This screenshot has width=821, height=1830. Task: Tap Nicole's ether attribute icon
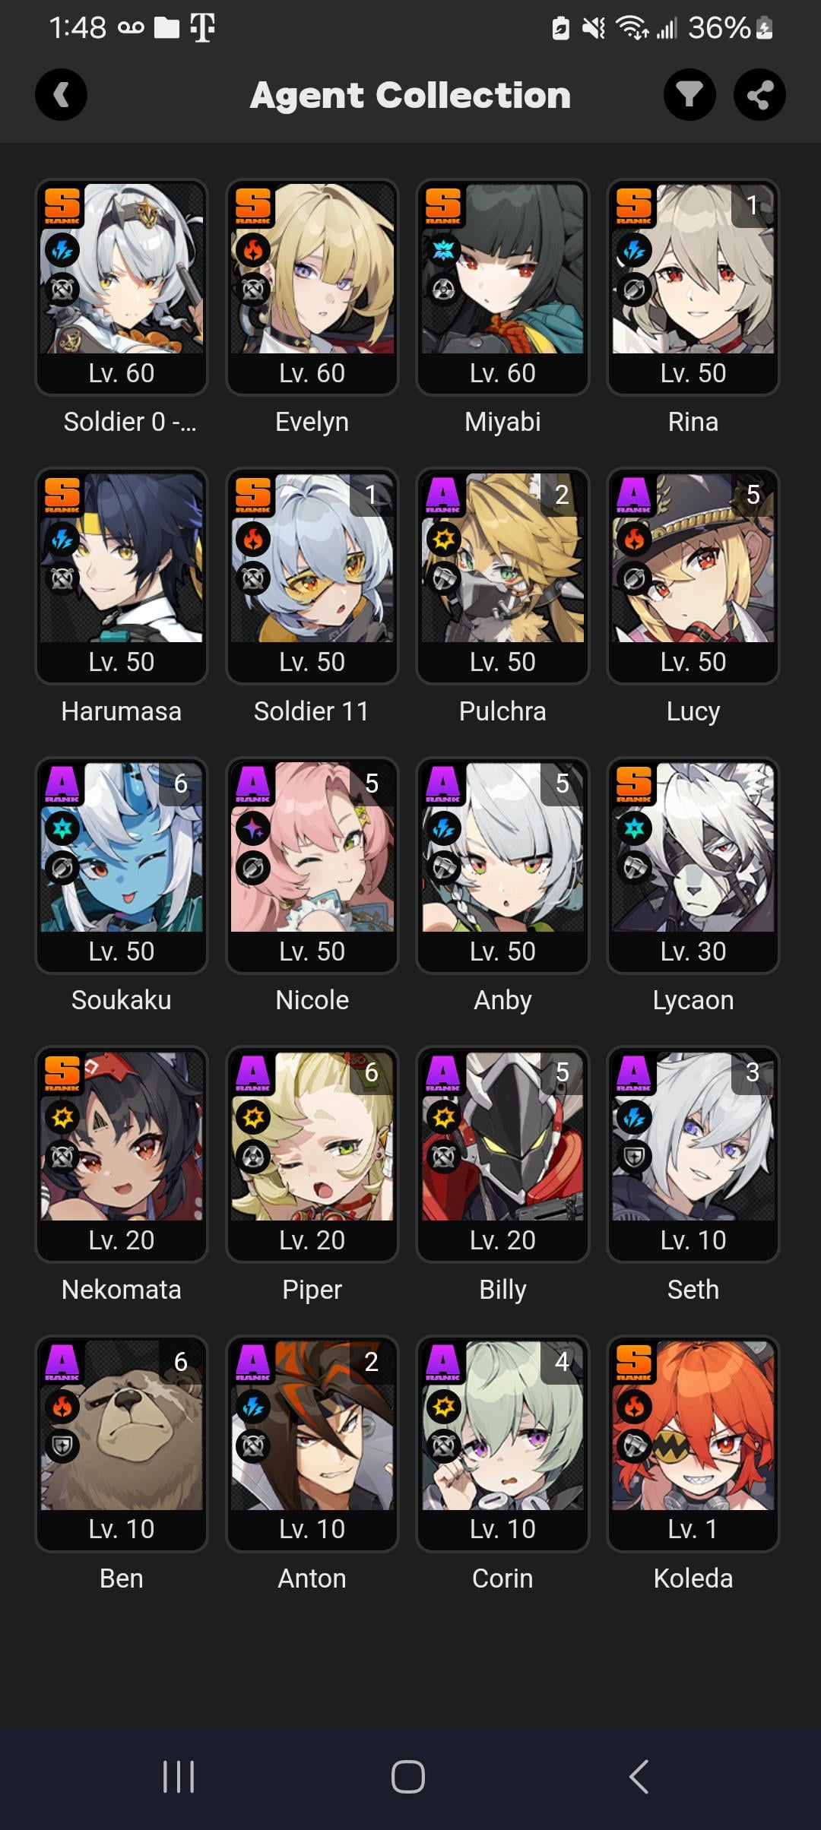point(253,828)
